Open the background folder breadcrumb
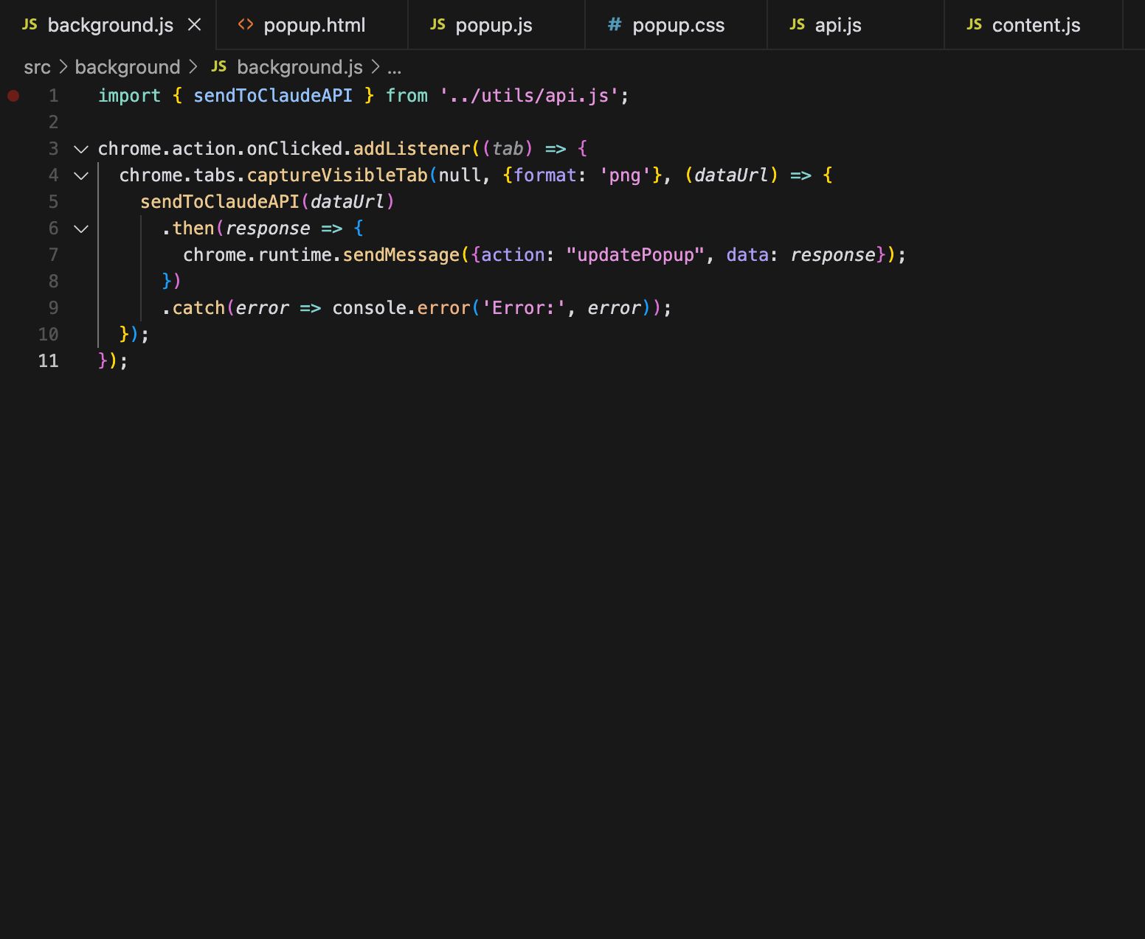Image resolution: width=1145 pixels, height=939 pixels. click(128, 67)
